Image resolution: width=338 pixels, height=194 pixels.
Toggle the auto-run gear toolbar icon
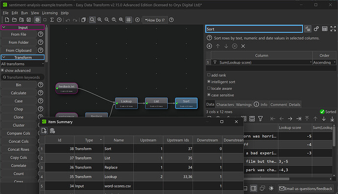point(37,20)
